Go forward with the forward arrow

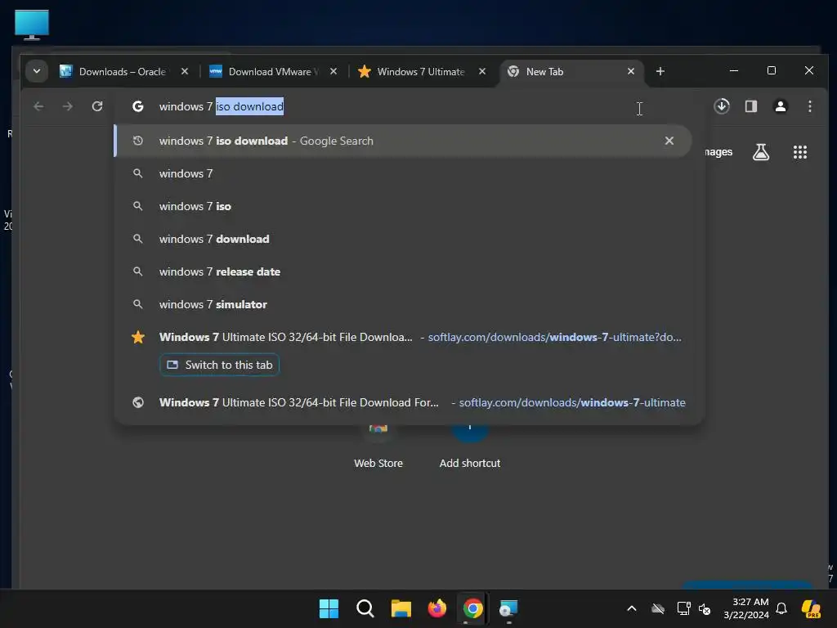[67, 106]
